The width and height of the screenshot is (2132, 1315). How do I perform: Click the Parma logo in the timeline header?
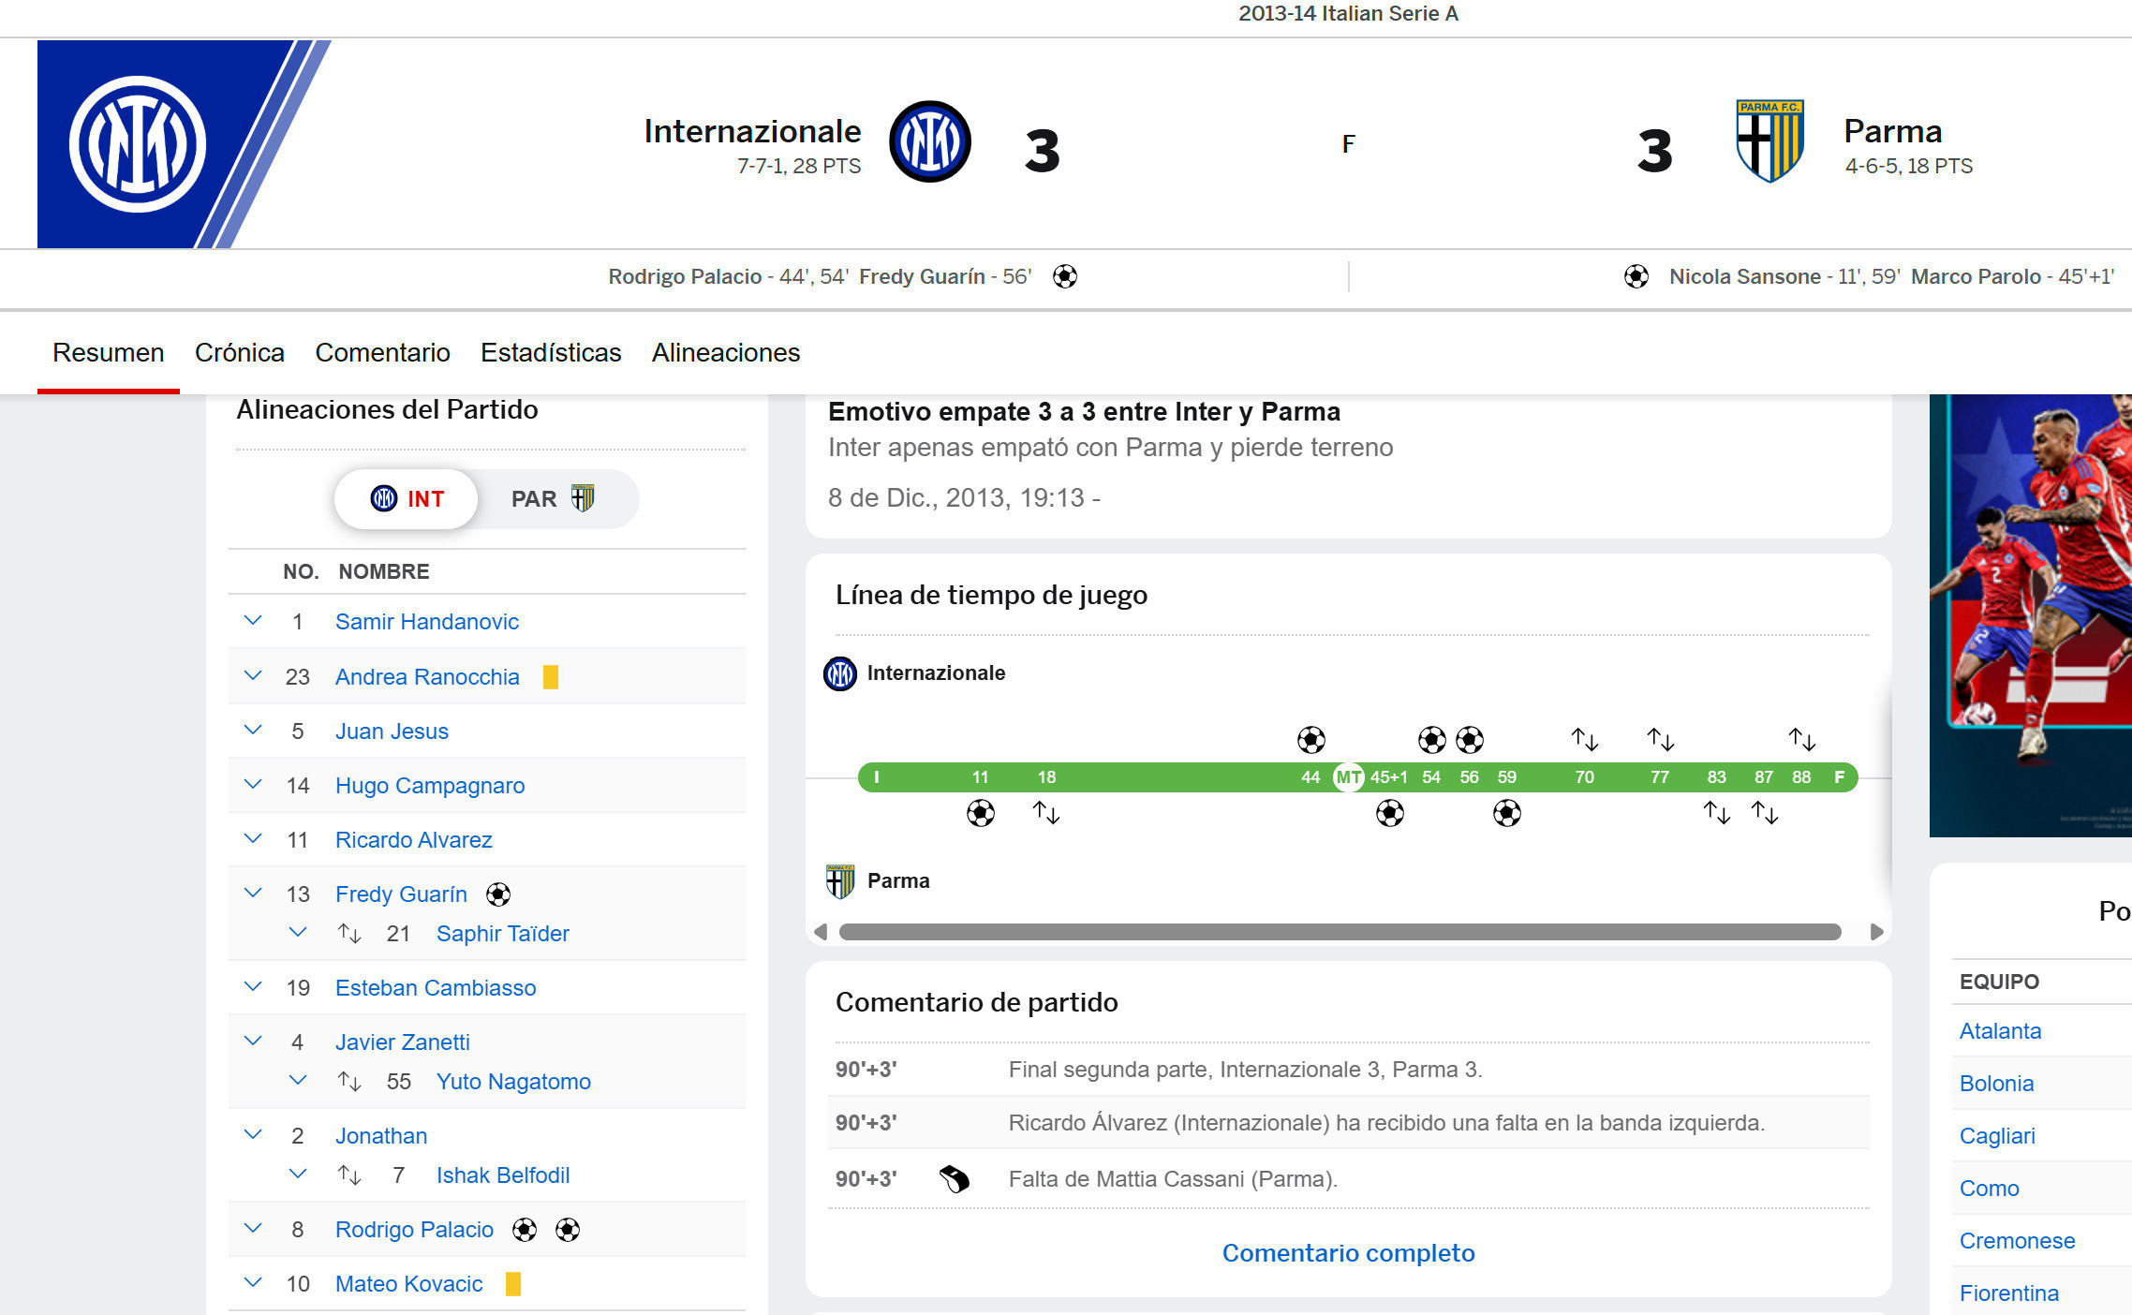(x=840, y=881)
